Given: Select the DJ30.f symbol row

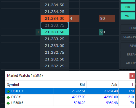Looking at the screenshot, I should pos(70,97).
